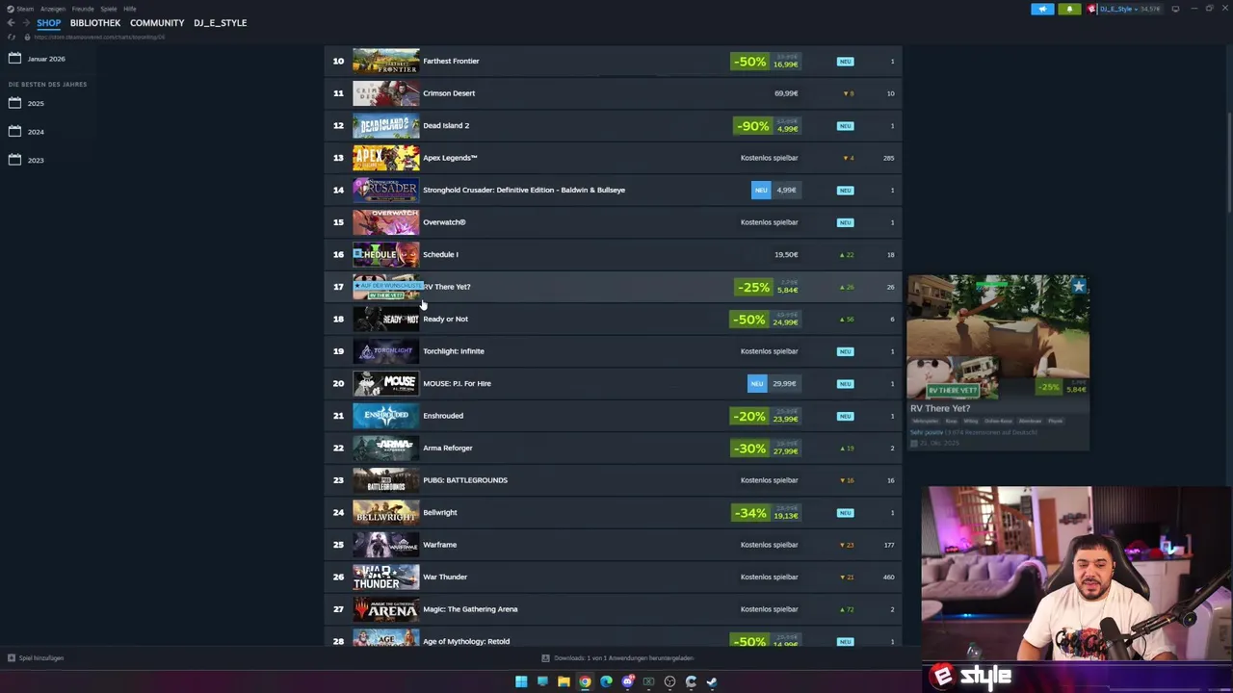Click the MOUSE: P.I. For Hire thumbnail
Image resolution: width=1233 pixels, height=693 pixels.
[x=386, y=383]
